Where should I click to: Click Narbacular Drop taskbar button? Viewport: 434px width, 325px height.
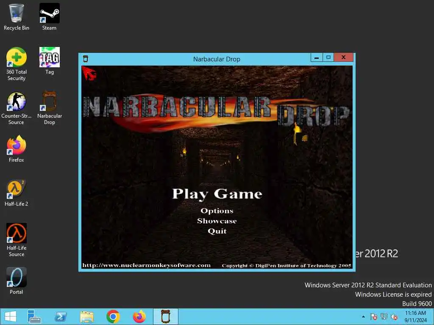point(166,317)
